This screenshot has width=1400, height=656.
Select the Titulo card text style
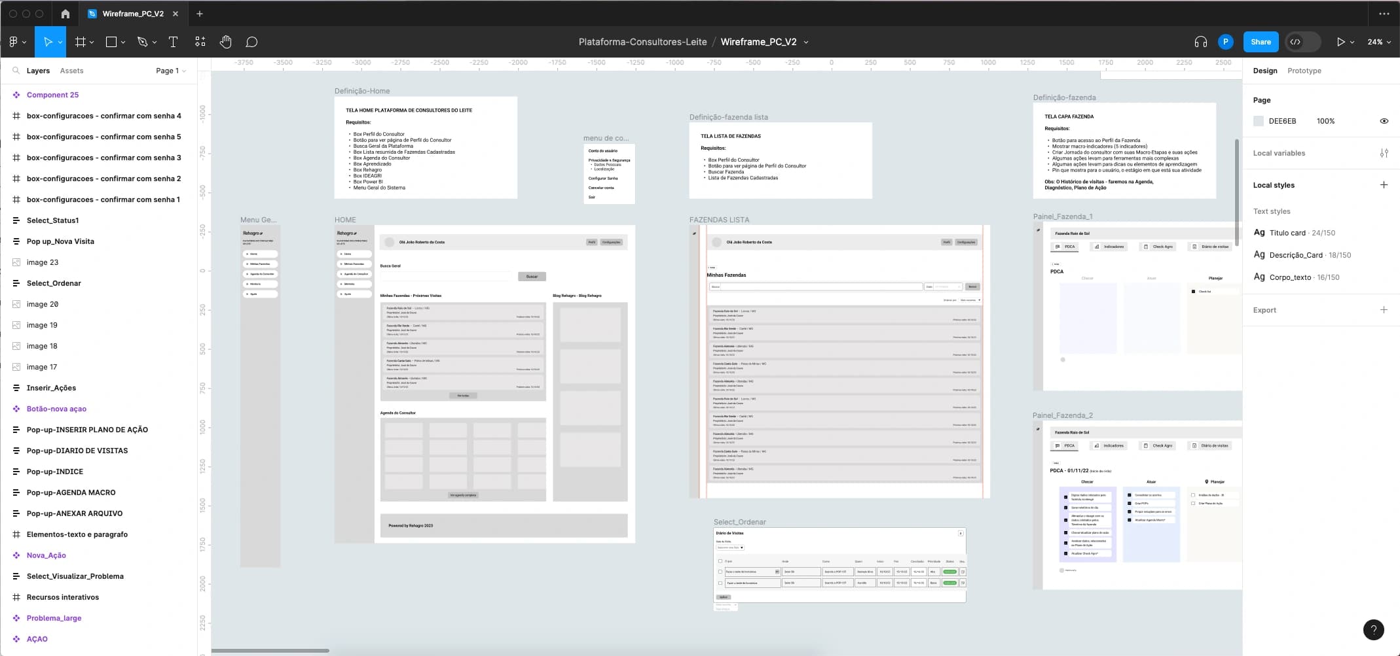1294,233
